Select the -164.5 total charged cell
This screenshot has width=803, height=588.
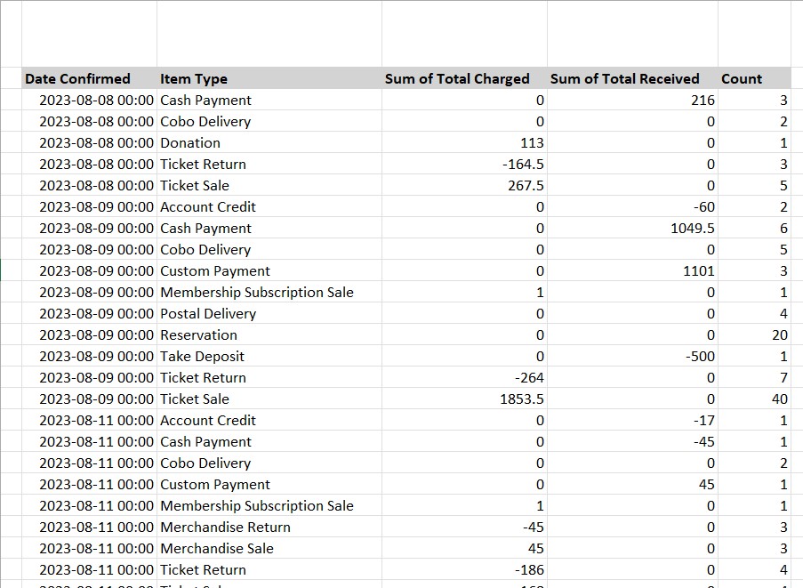click(x=464, y=165)
